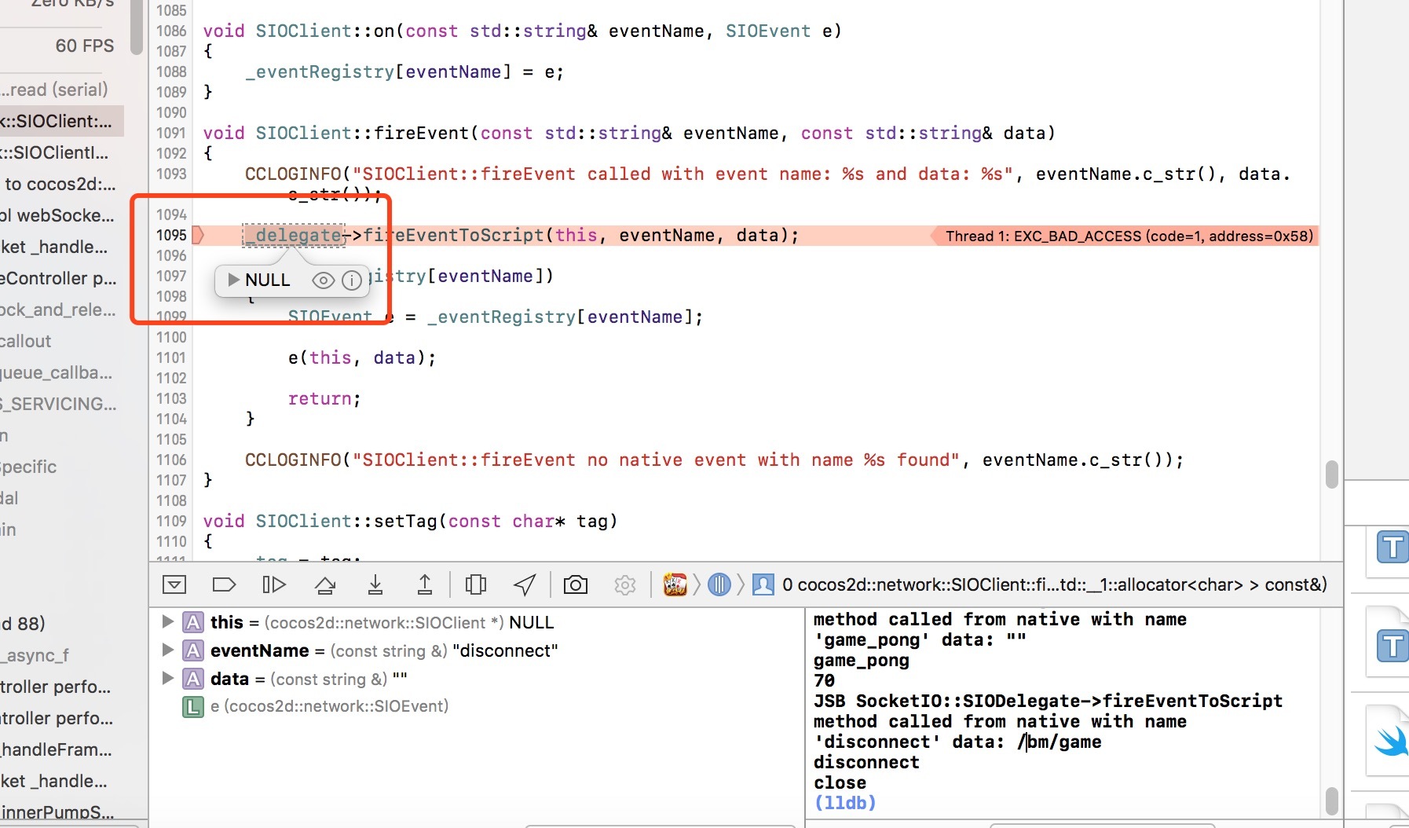Expand the data variable row
Screen dimensions: 1409x828
point(167,678)
